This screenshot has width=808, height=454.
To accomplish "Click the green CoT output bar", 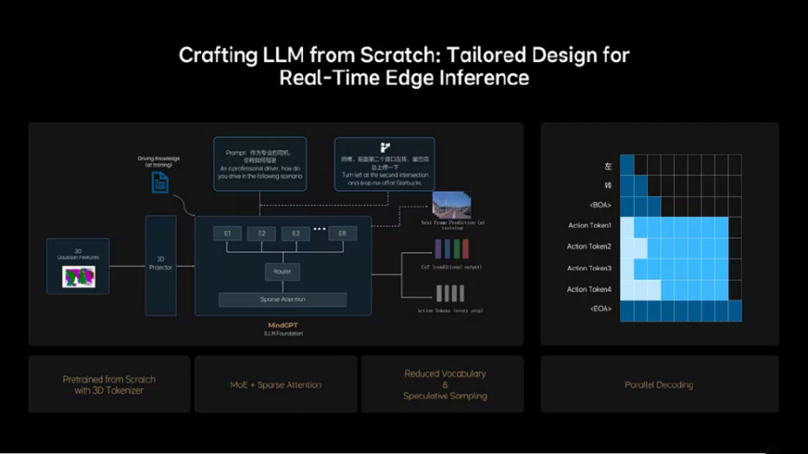I will coord(456,249).
